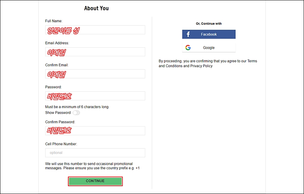Continue with the Google button label
The width and height of the screenshot is (304, 194).
[x=209, y=48]
